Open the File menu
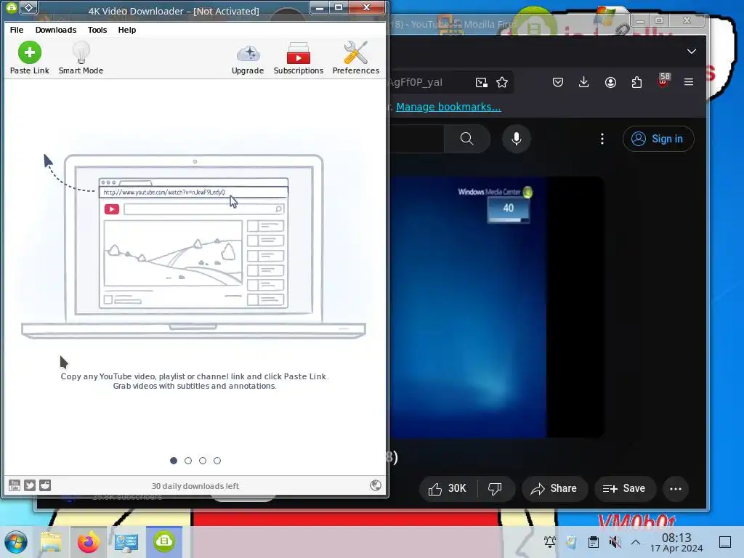 (17, 29)
